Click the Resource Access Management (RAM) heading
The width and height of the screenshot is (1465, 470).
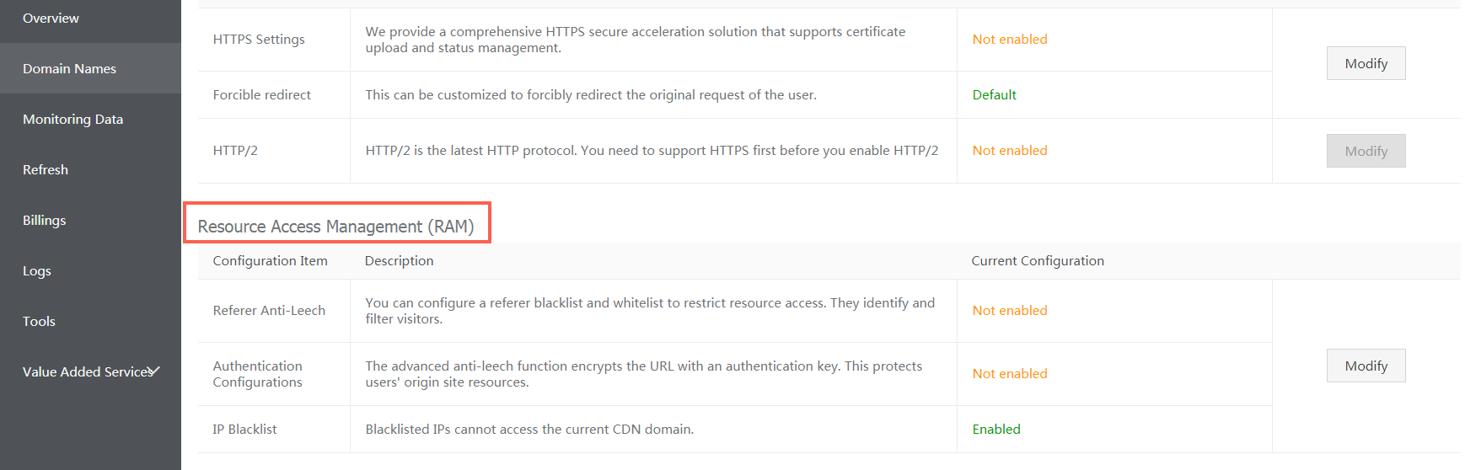tap(336, 227)
